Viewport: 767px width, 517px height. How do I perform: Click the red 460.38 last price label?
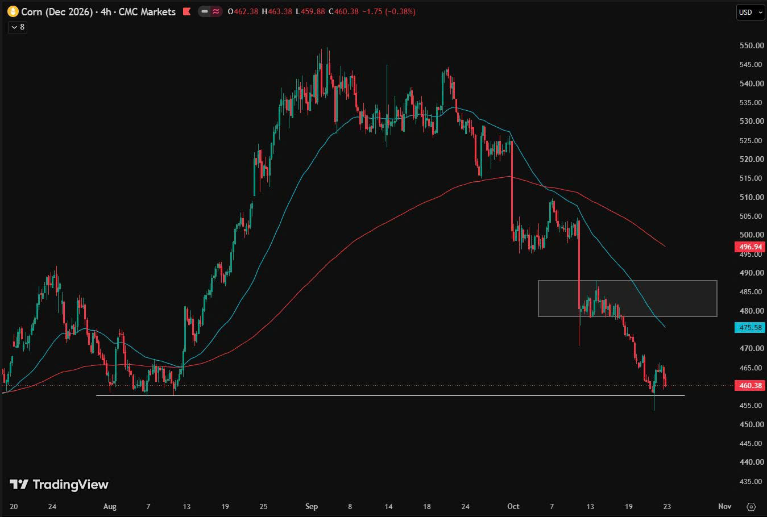click(751, 386)
